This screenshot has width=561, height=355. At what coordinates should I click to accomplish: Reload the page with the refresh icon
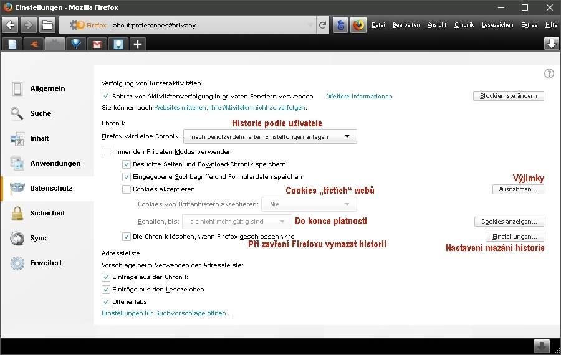[323, 25]
